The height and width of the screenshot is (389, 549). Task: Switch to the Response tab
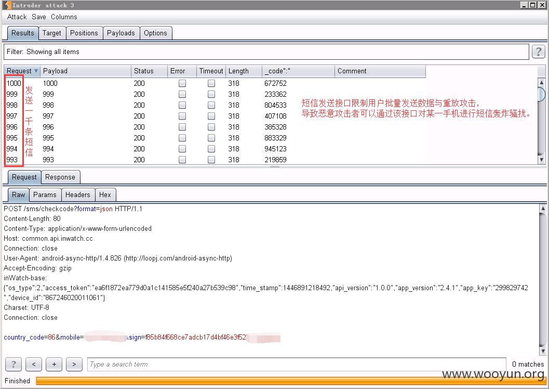tap(60, 177)
